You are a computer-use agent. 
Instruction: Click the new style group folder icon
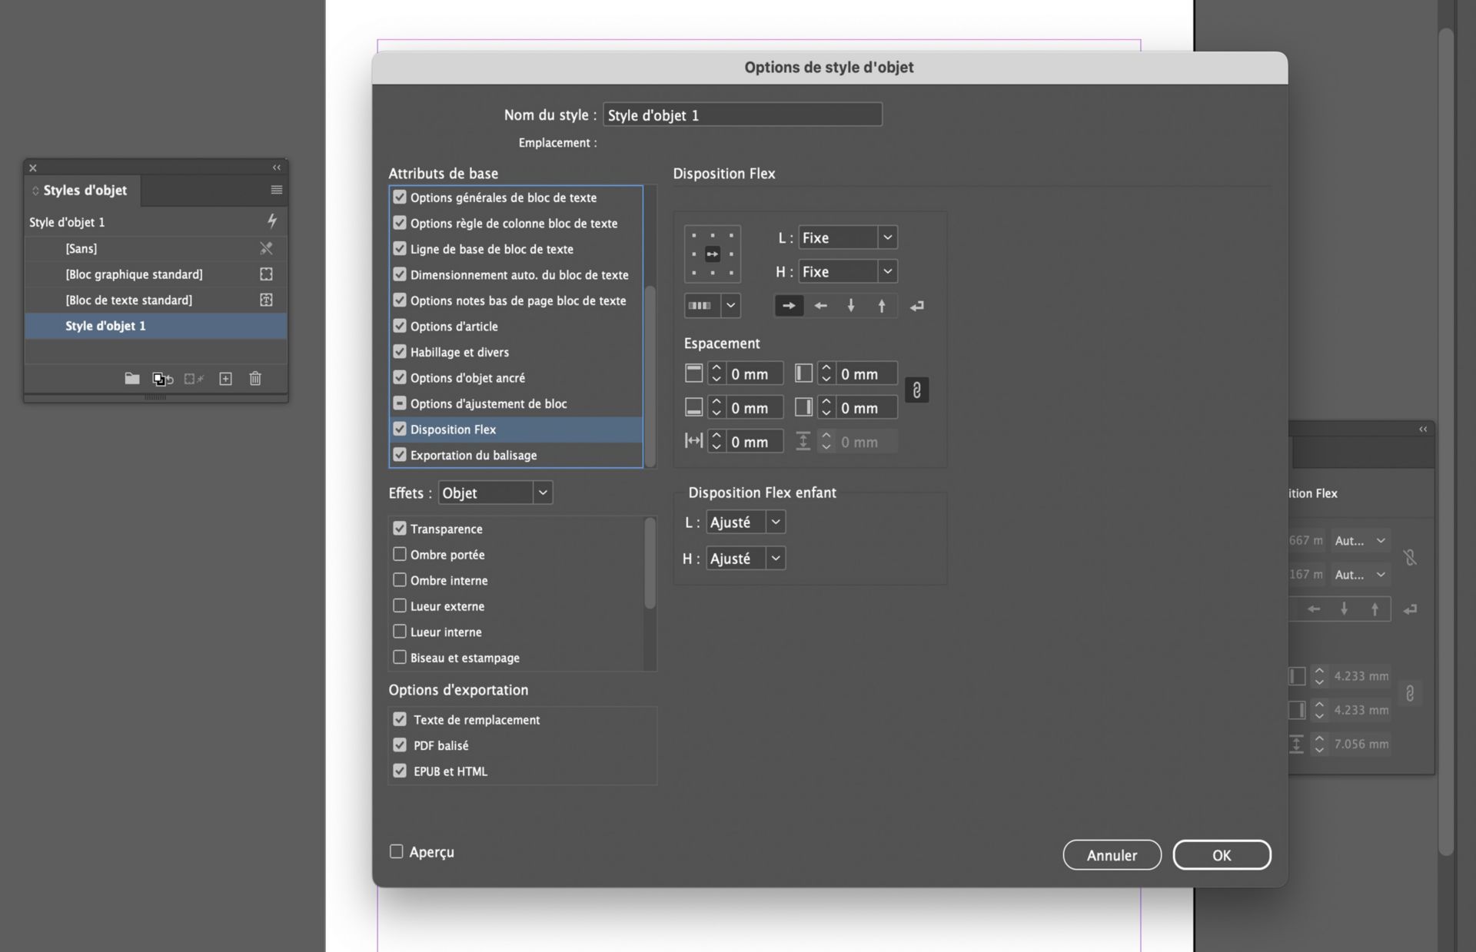tap(132, 379)
